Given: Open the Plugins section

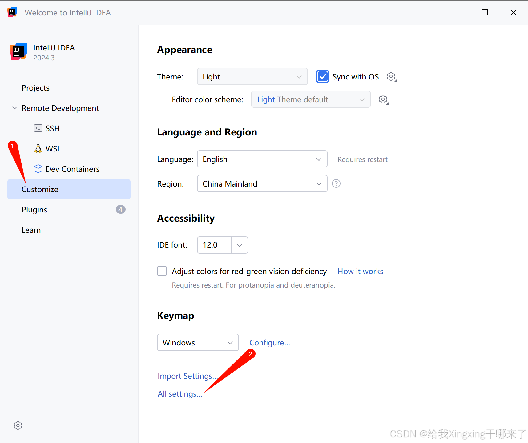Looking at the screenshot, I should [69, 210].
